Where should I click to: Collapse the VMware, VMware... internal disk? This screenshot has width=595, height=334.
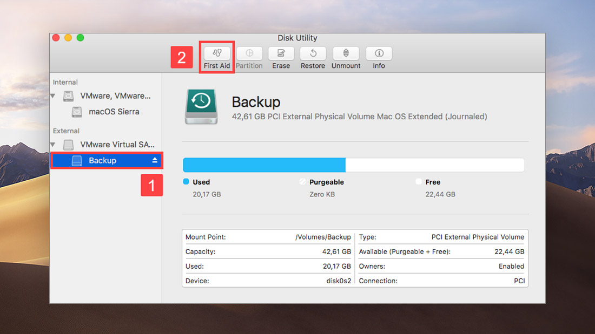tap(53, 96)
